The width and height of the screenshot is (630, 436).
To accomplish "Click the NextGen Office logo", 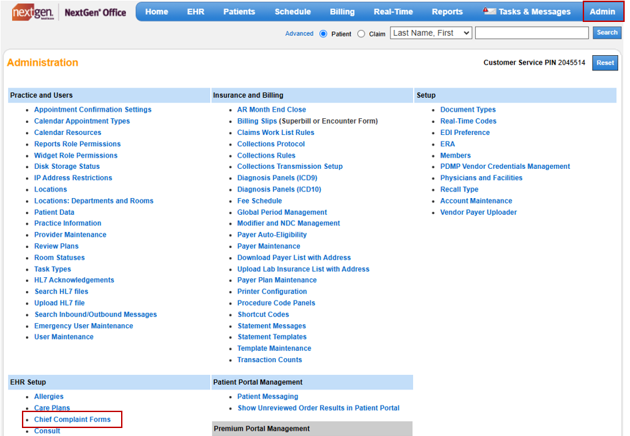I will click(x=69, y=12).
